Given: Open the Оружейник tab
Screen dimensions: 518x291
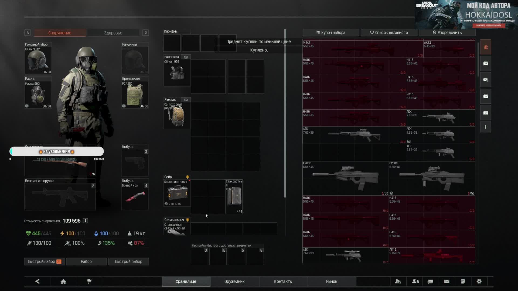Looking at the screenshot, I should click(234, 281).
